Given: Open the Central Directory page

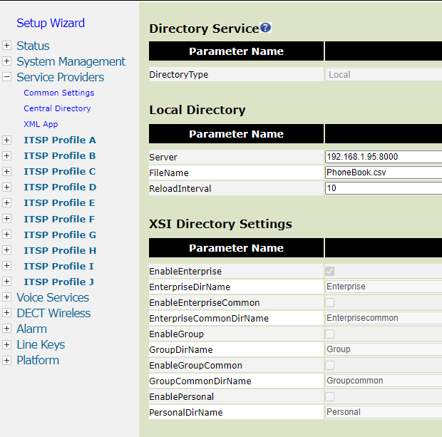Looking at the screenshot, I should pyautogui.click(x=57, y=108).
